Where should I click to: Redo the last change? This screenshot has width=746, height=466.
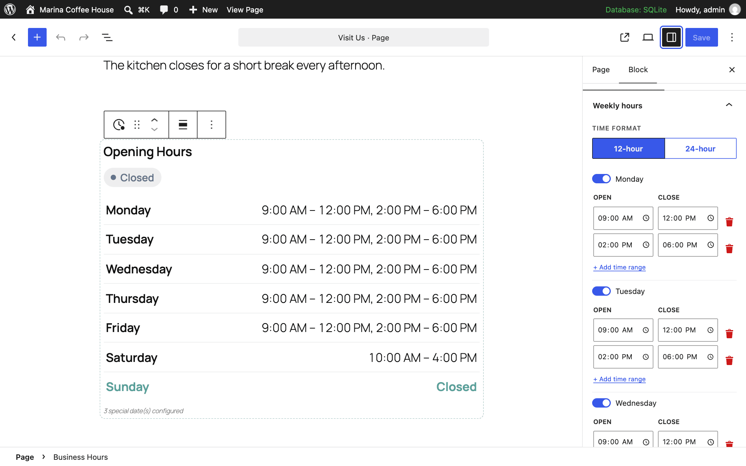coord(84,37)
